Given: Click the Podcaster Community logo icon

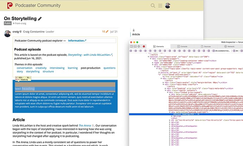Looking at the screenshot, I should pos(10,5).
